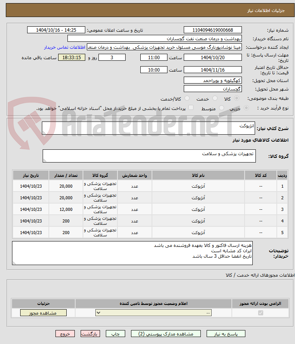Click date 1404/10/23 in row 5
Image resolution: width=295 pixels, height=344 pixels.
point(31,233)
